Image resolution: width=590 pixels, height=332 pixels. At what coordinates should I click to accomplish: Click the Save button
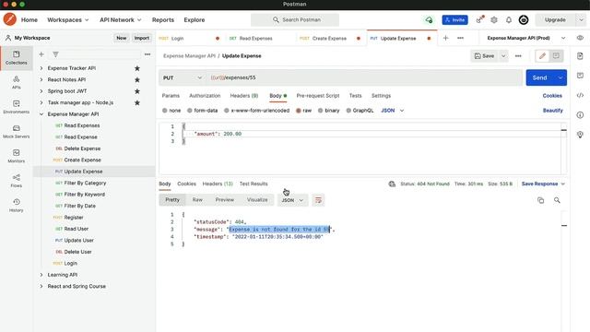coord(485,56)
